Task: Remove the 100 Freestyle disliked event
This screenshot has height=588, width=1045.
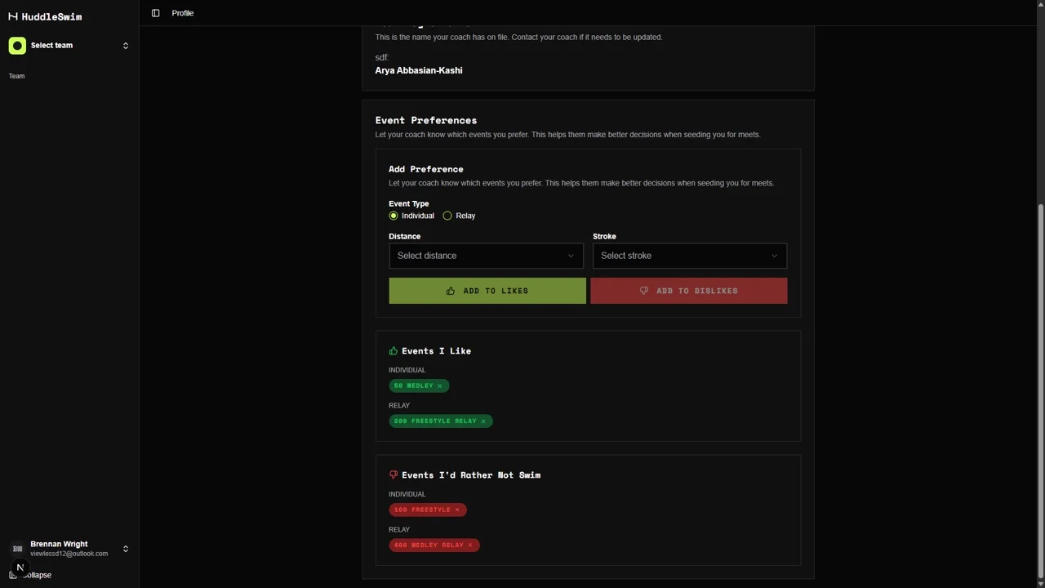Action: click(457, 510)
